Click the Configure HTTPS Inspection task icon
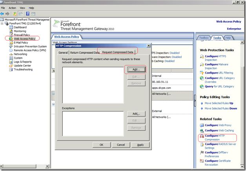Screen dimensions: 246x171 point(202,56)
